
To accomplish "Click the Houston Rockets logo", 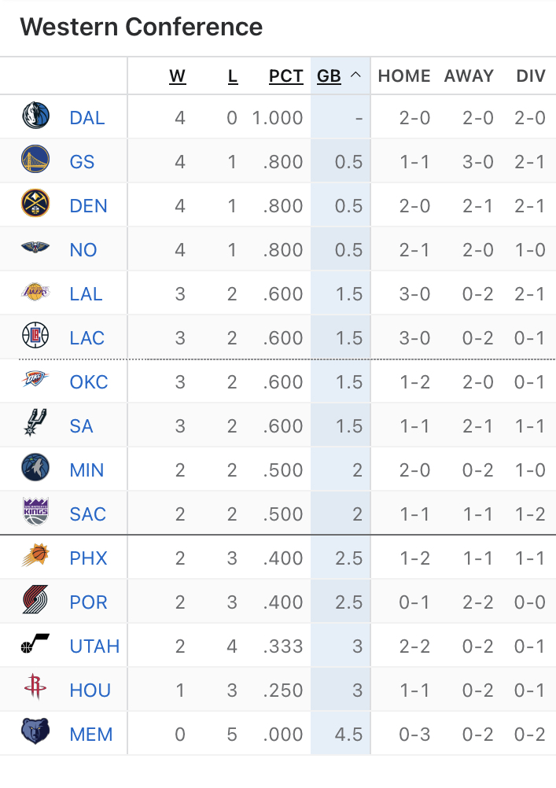I will 35,690.
